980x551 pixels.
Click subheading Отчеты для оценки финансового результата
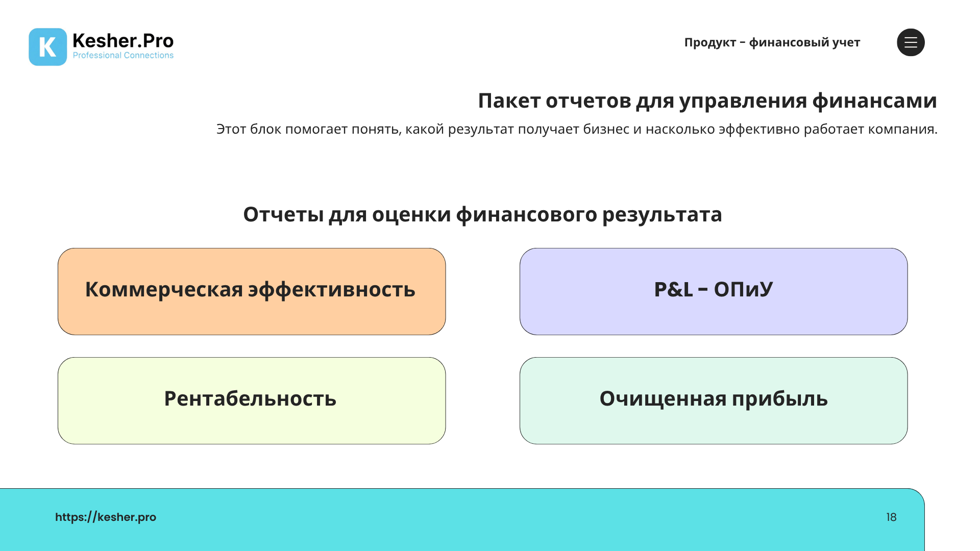click(x=482, y=215)
